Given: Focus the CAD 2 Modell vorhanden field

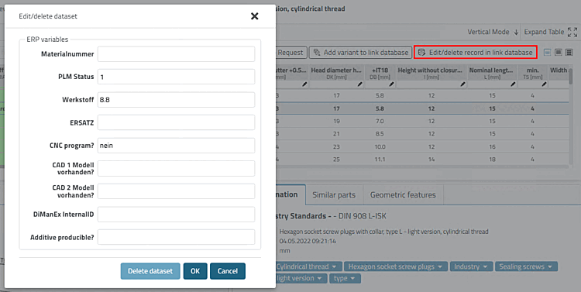Looking at the screenshot, I should (x=176, y=191).
